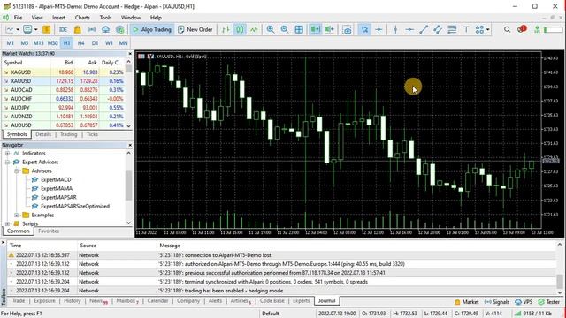This screenshot has width=566, height=318.
Task: Open the search magnifier in toolbar
Action: 507,29
